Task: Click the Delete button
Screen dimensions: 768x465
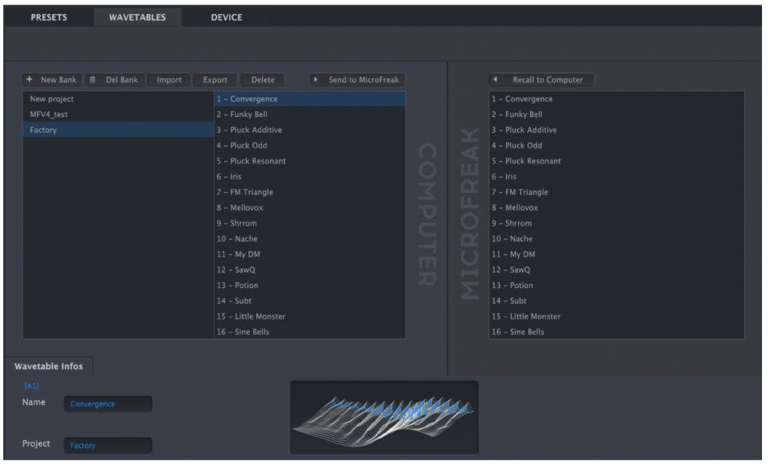Action: [x=263, y=79]
